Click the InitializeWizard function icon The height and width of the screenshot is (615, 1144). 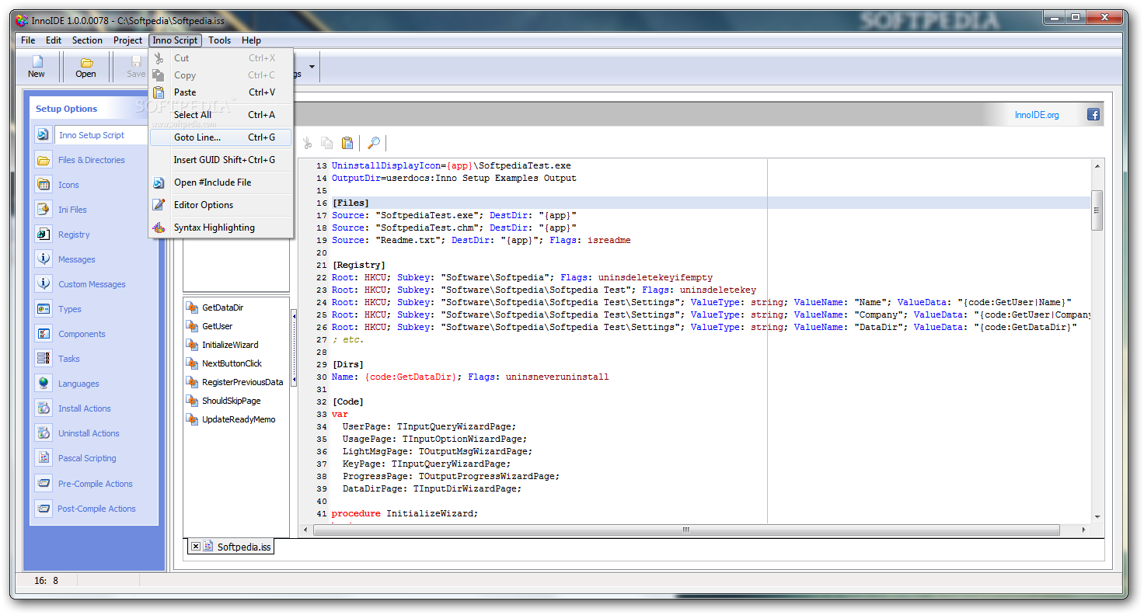[x=192, y=345]
